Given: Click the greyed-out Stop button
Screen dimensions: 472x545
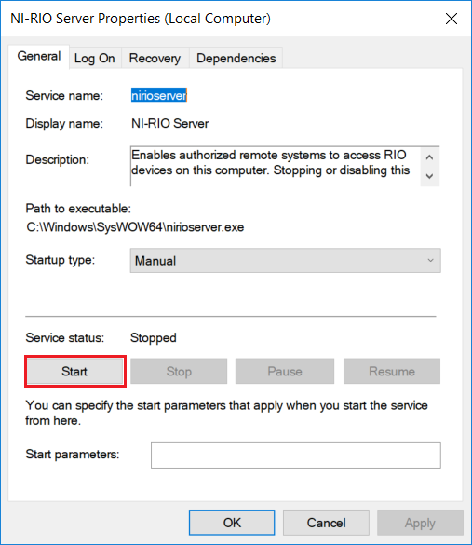Looking at the screenshot, I should point(179,371).
